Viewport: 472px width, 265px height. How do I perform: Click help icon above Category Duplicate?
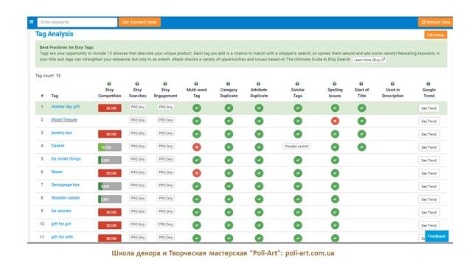tap(229, 84)
